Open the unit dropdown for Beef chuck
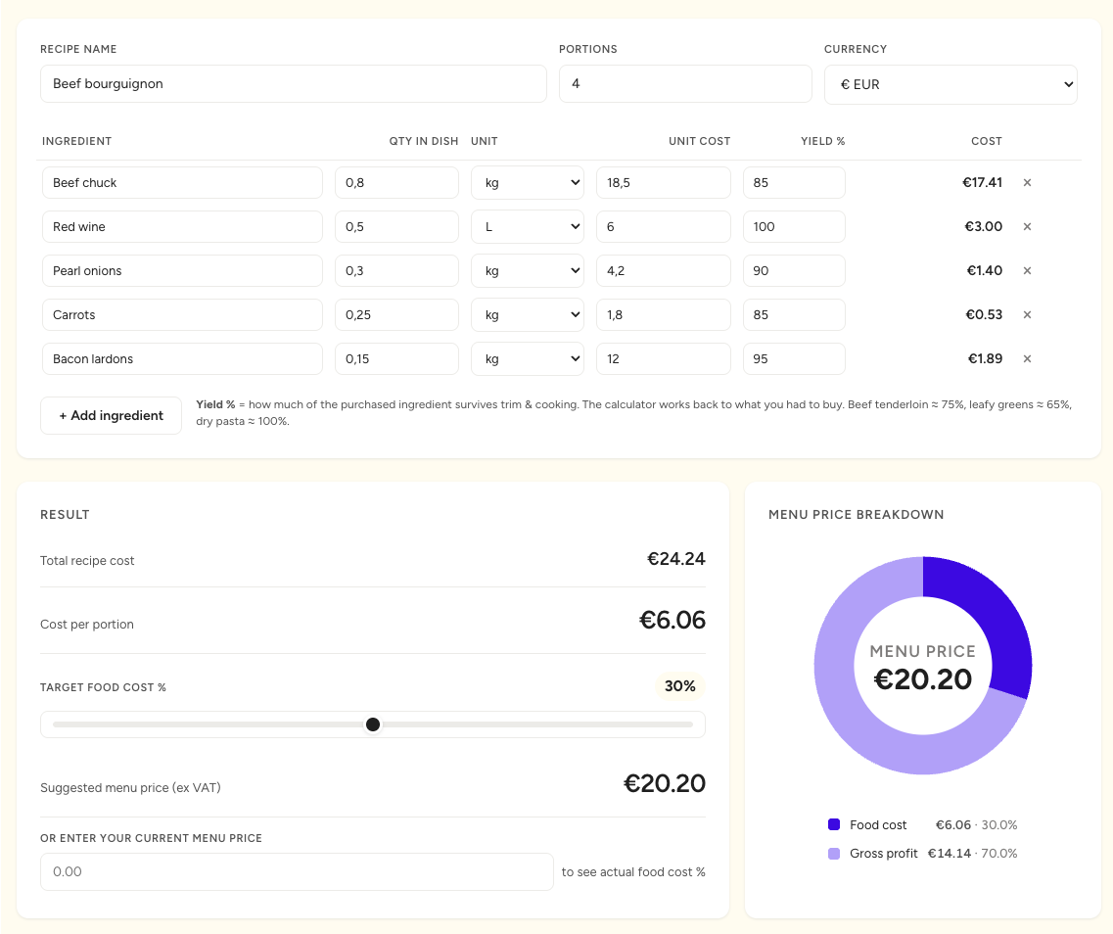 (x=528, y=182)
